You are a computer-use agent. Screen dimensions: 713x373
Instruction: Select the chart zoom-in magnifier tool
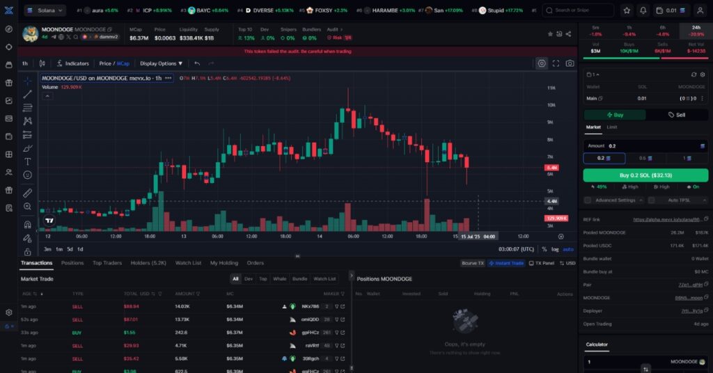[27, 207]
